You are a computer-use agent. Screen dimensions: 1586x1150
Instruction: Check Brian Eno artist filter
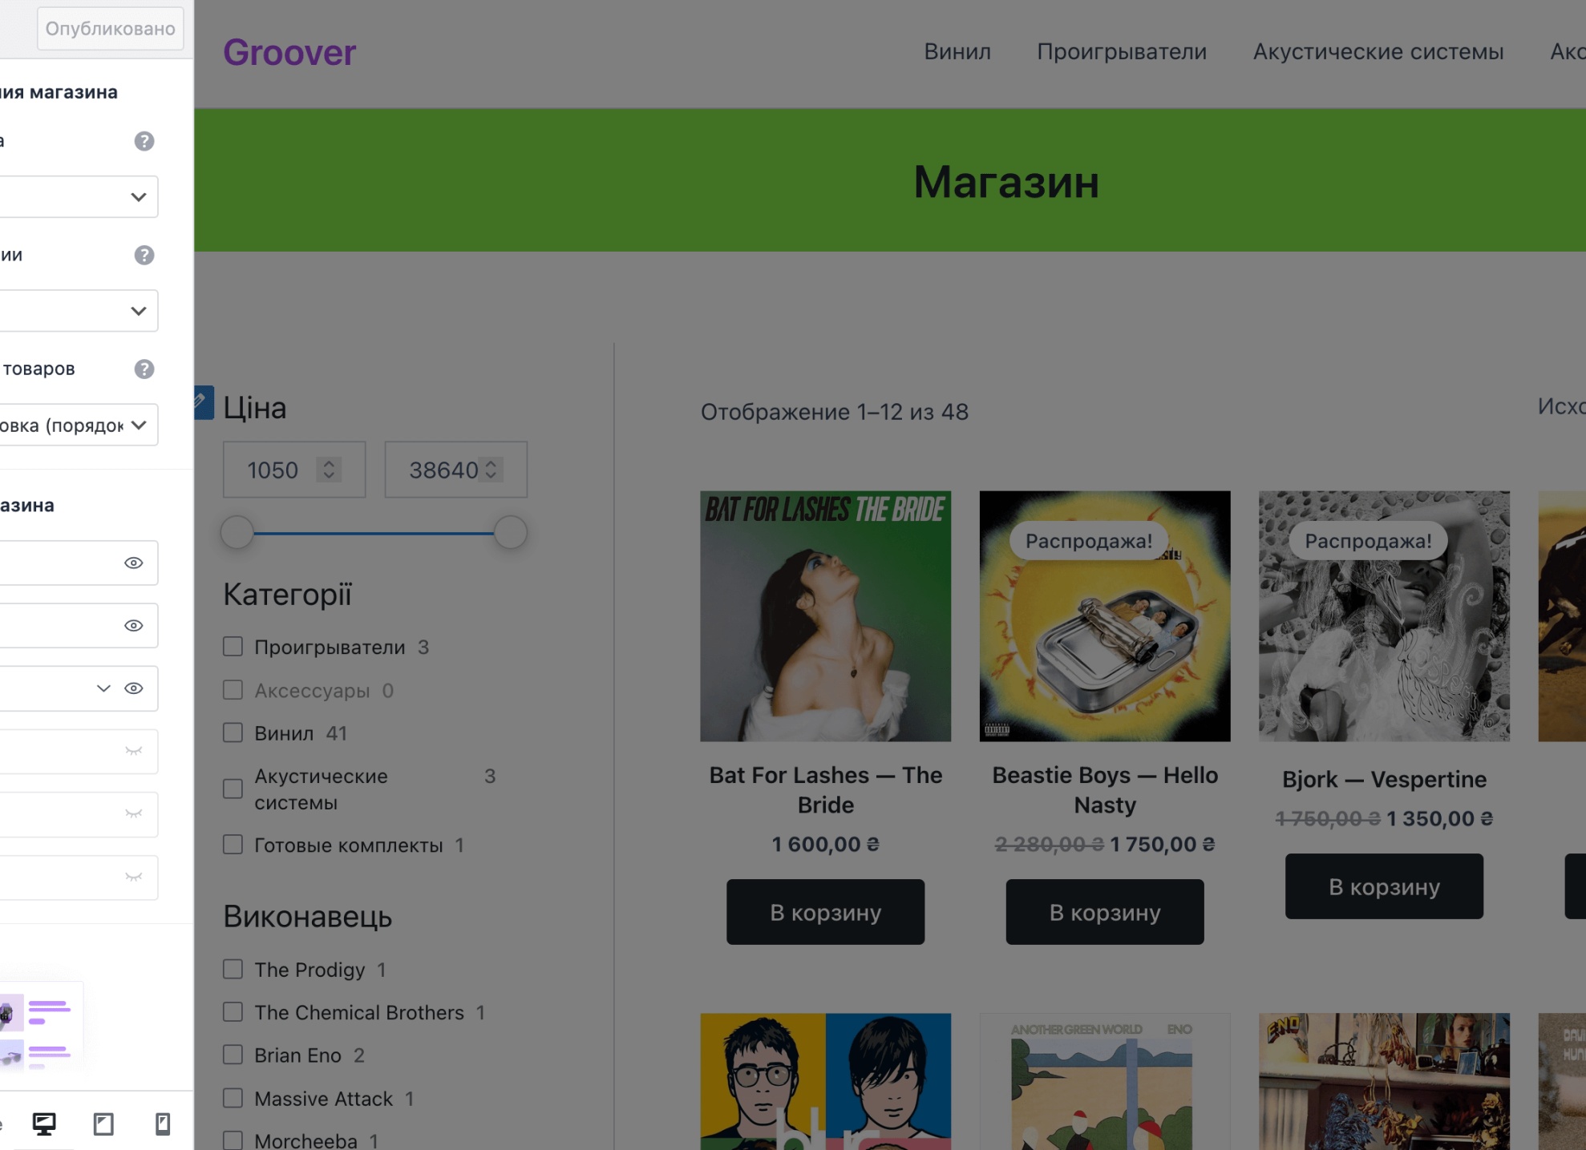pyautogui.click(x=233, y=1055)
